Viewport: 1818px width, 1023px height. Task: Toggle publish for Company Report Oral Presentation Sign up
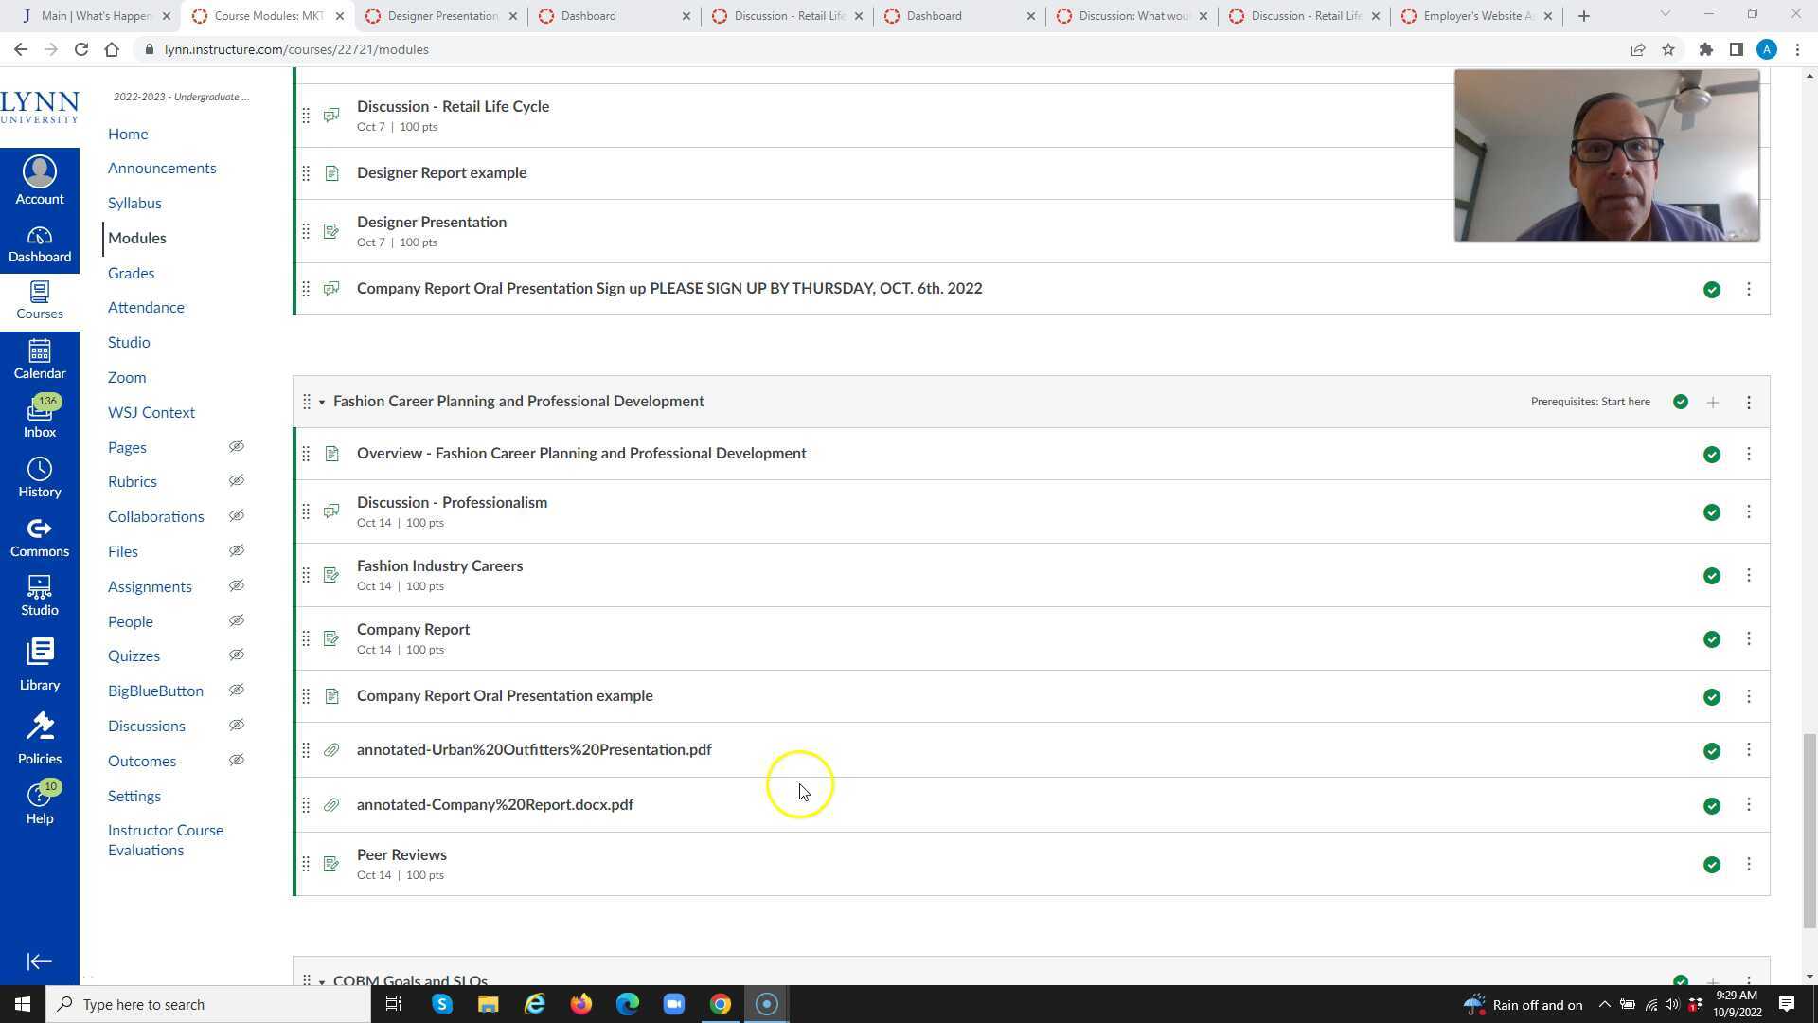tap(1711, 290)
